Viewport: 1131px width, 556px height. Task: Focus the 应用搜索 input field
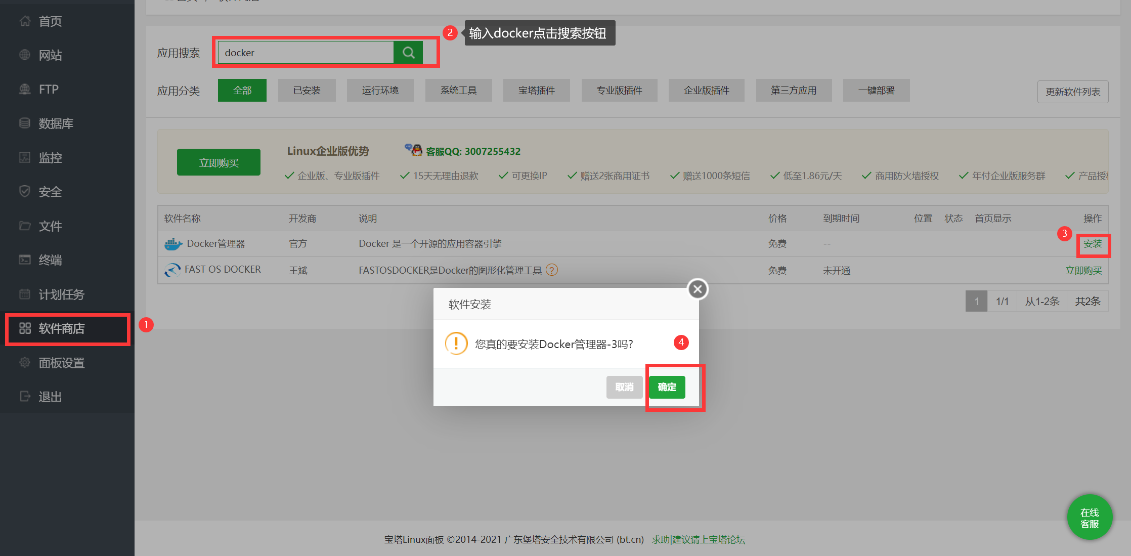coord(306,53)
